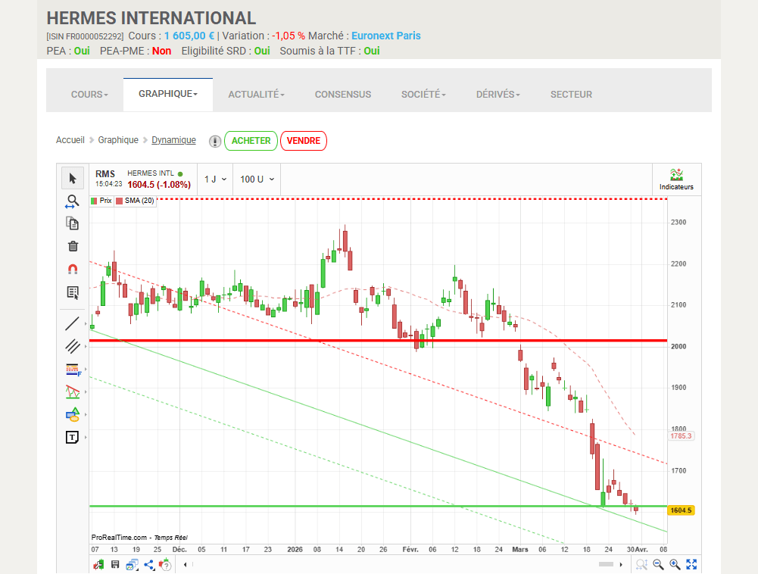758x574 pixels.
Task: Open the Indicateurs panel
Action: click(676, 179)
